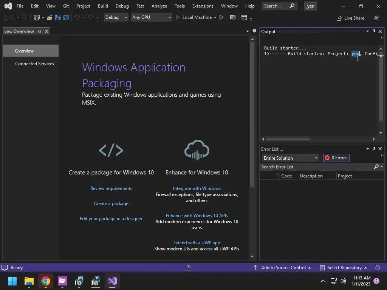Open Error List window position dropdown arrow
Viewport: 387px width, 290px height.
click(367, 149)
